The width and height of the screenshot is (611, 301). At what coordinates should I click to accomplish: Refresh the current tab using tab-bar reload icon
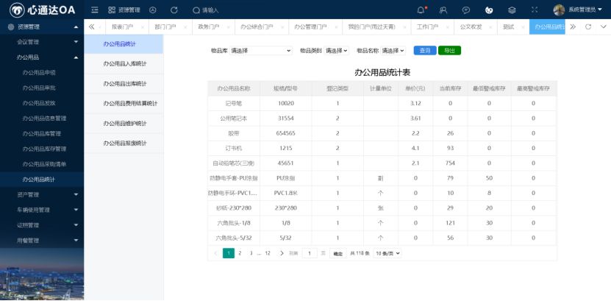(587, 26)
